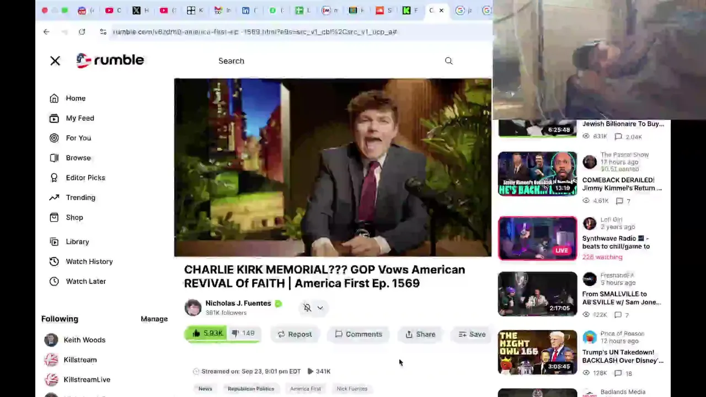Open Badlands Media channel link
The image size is (706, 397).
[623, 392]
